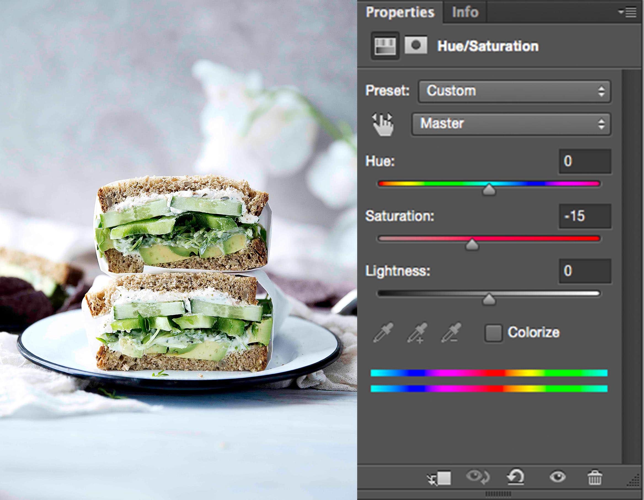Switch to the Info tab

(465, 12)
